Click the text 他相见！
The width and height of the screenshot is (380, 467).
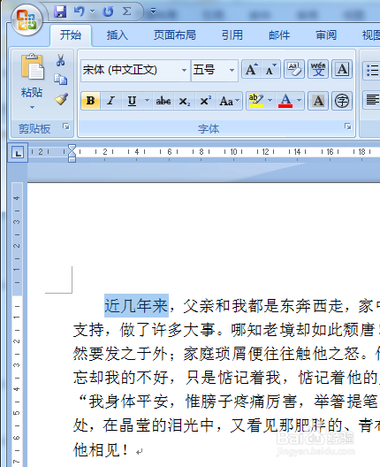click(101, 449)
